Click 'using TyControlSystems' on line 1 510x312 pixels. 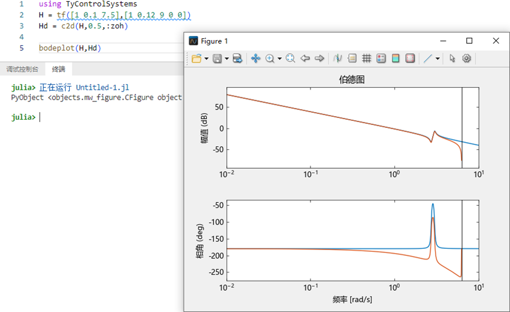pyautogui.click(x=88, y=4)
